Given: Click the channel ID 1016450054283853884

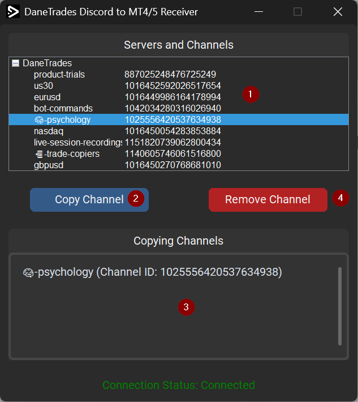Looking at the screenshot, I should coord(173,131).
